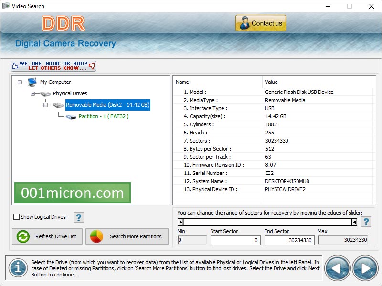Click the forward navigation arrow button
Screen dimensions: 382x286
(x=365, y=268)
